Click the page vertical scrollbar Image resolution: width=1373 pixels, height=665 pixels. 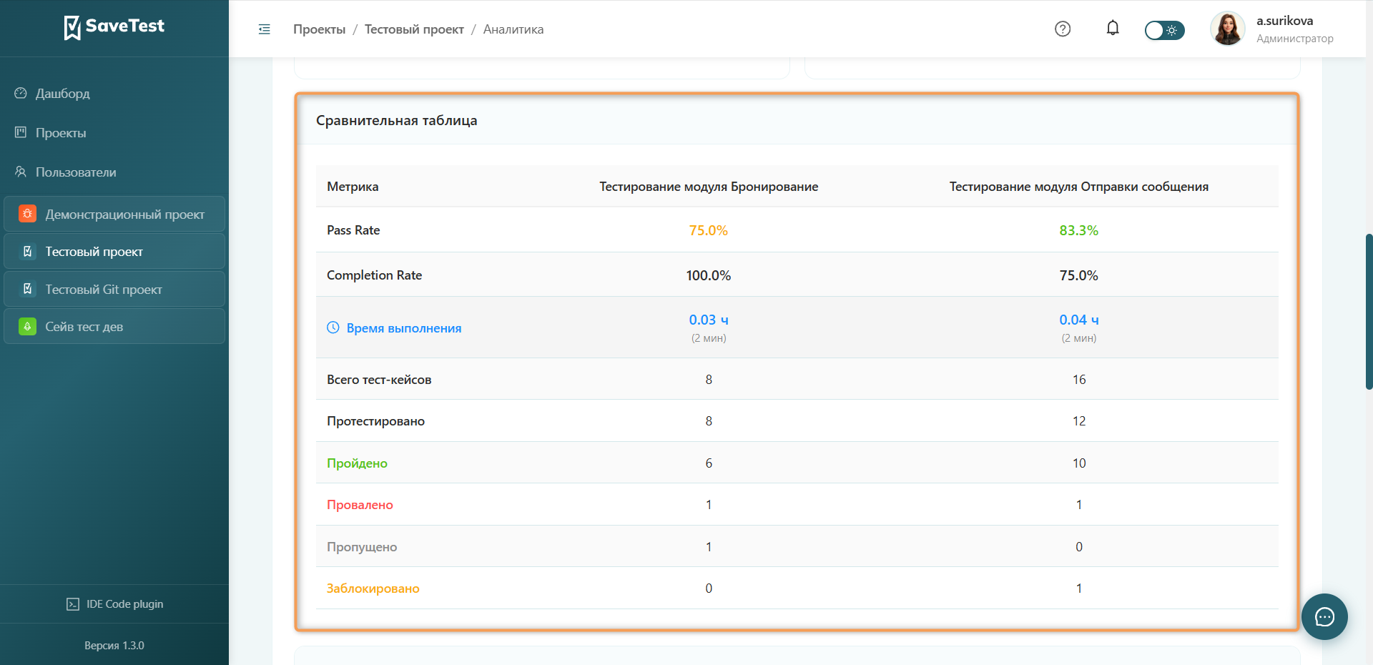[x=1369, y=311]
